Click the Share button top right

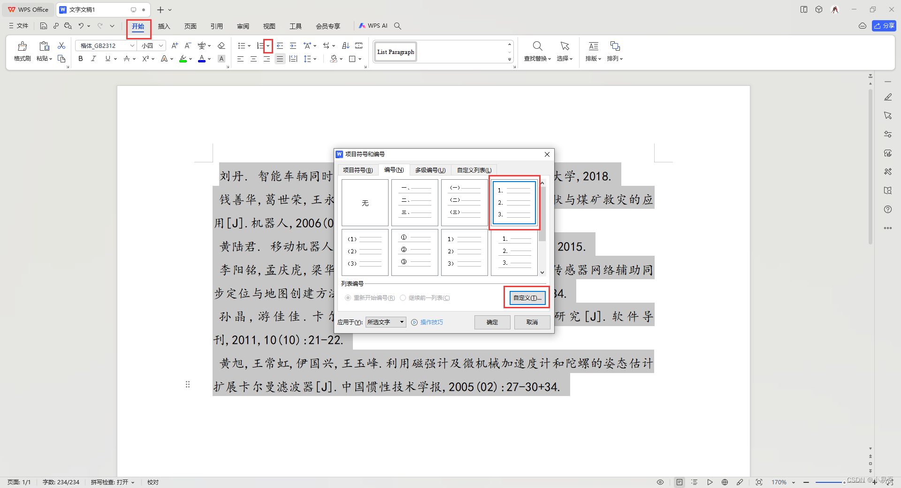point(884,26)
